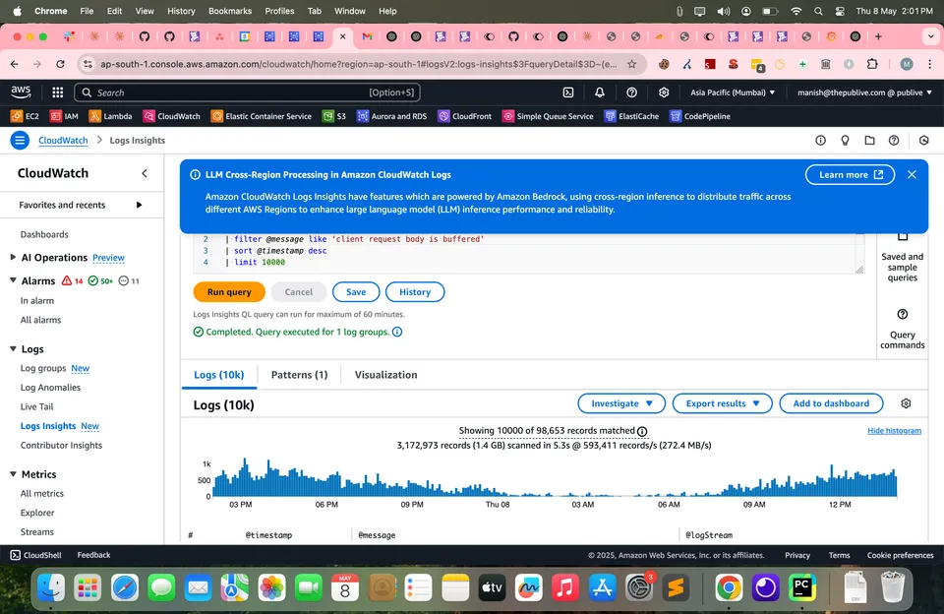Click the AWS logo home icon
Image resolution: width=944 pixels, height=614 pixels.
[x=21, y=92]
